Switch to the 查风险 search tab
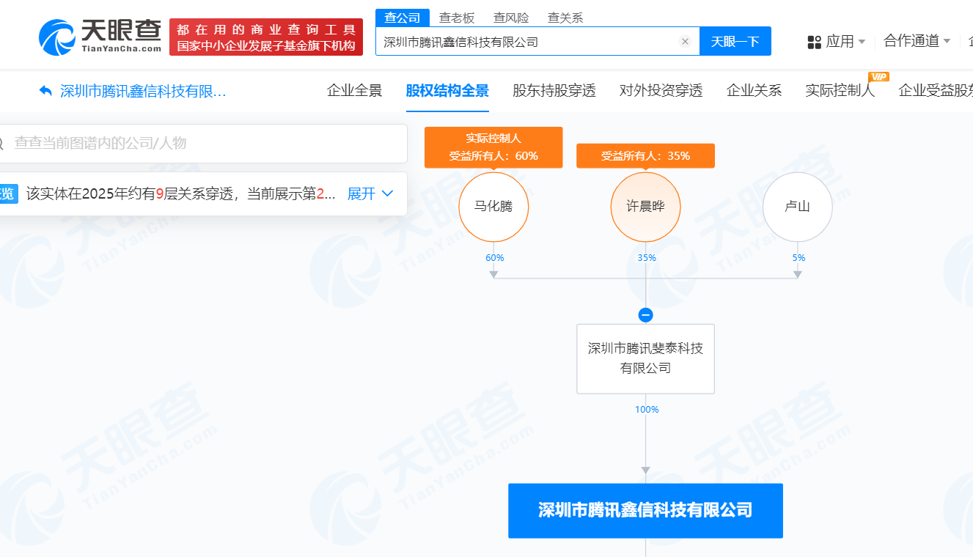Viewport: 973px width, 557px height. tap(510, 18)
